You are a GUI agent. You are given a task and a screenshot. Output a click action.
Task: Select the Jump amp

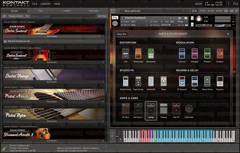click(151, 111)
